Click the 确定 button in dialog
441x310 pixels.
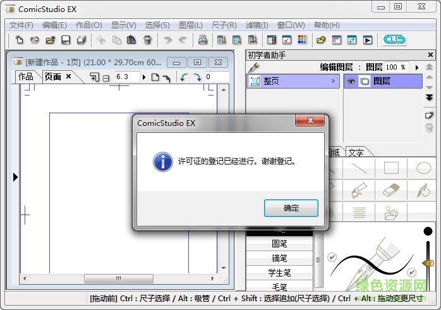coord(291,208)
